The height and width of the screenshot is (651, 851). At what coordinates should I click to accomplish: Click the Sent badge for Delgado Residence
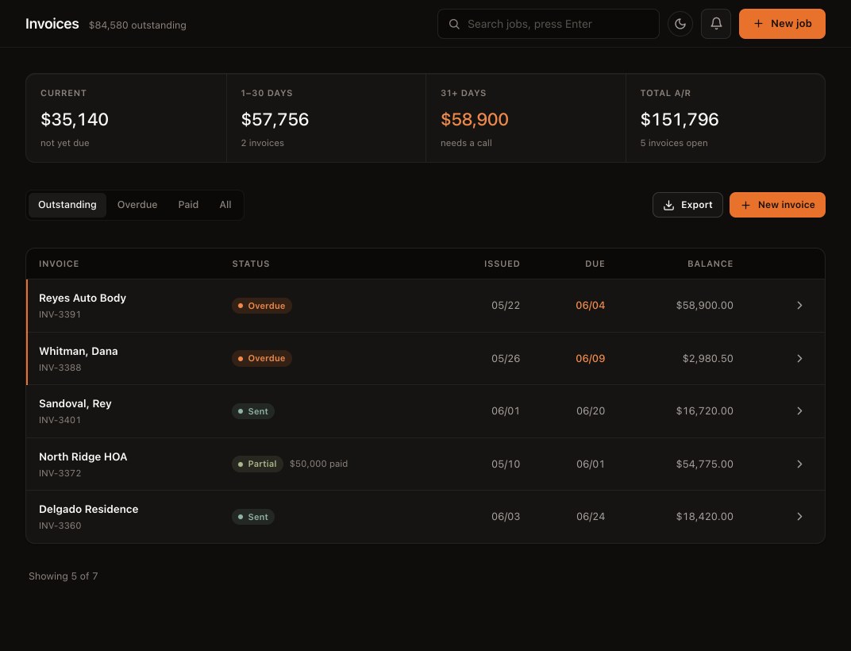(253, 517)
